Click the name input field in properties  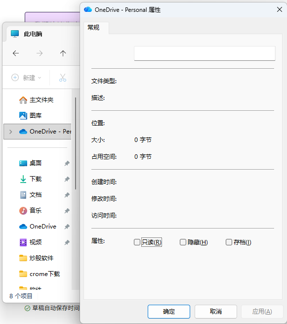coord(205,53)
